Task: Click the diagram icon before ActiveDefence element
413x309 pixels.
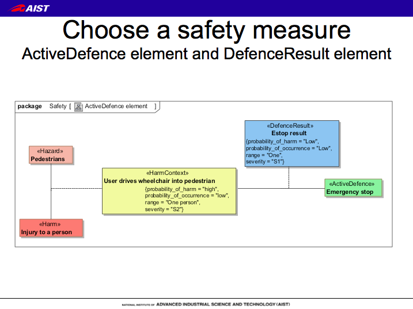Action: tap(78, 106)
